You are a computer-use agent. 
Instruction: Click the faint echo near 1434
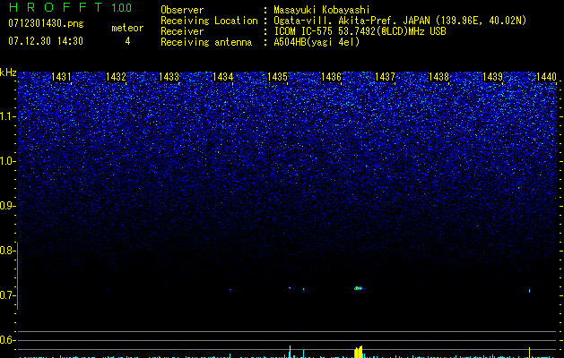(230, 290)
